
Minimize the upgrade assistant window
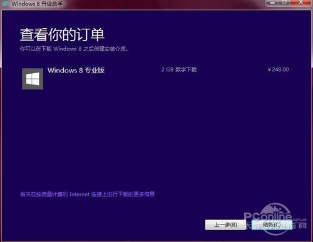tap(272, 3)
